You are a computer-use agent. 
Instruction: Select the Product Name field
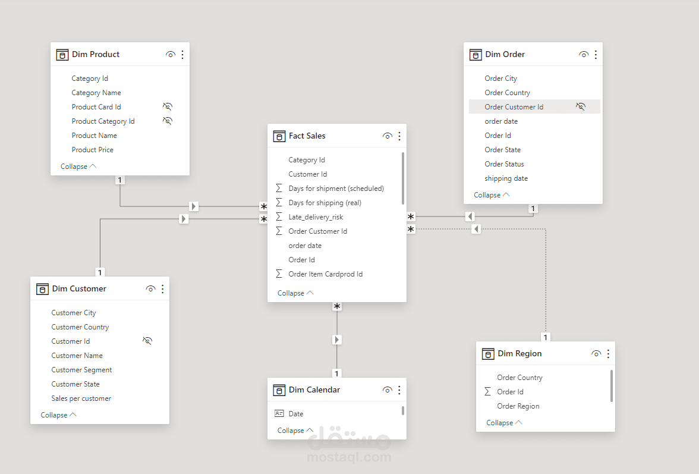94,136
